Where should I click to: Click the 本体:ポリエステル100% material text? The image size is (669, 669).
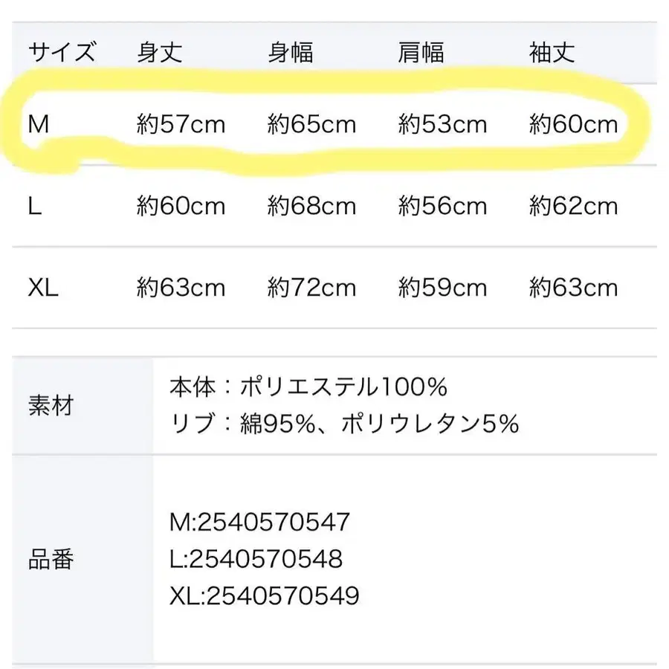click(308, 387)
